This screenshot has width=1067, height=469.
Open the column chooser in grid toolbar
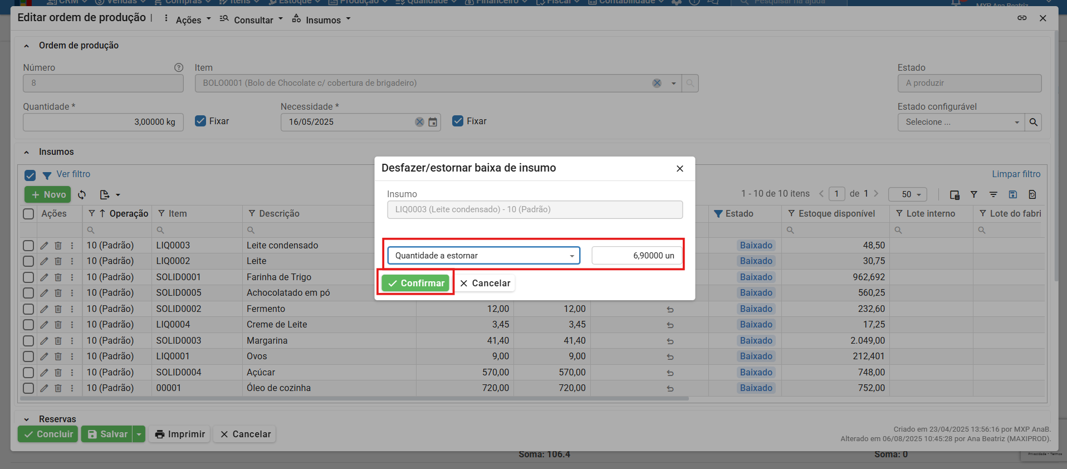tap(955, 194)
